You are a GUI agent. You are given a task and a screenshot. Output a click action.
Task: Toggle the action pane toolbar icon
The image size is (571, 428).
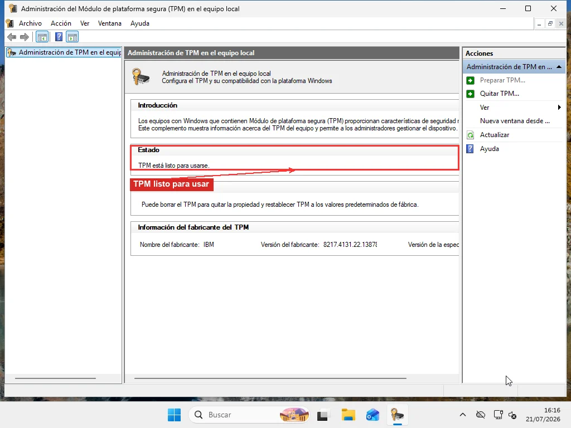[x=72, y=37]
